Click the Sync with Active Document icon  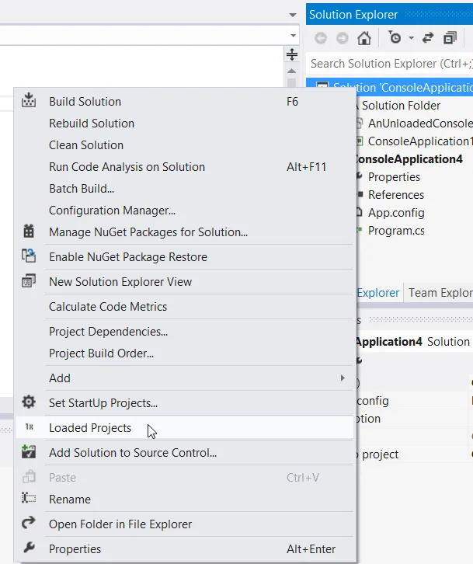coord(428,37)
